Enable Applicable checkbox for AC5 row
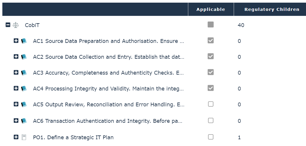This screenshot has height=146, width=306. coord(210,104)
